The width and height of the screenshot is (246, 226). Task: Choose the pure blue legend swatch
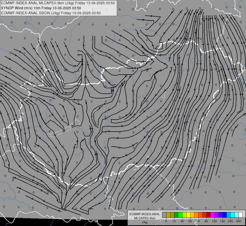(x=225, y=215)
